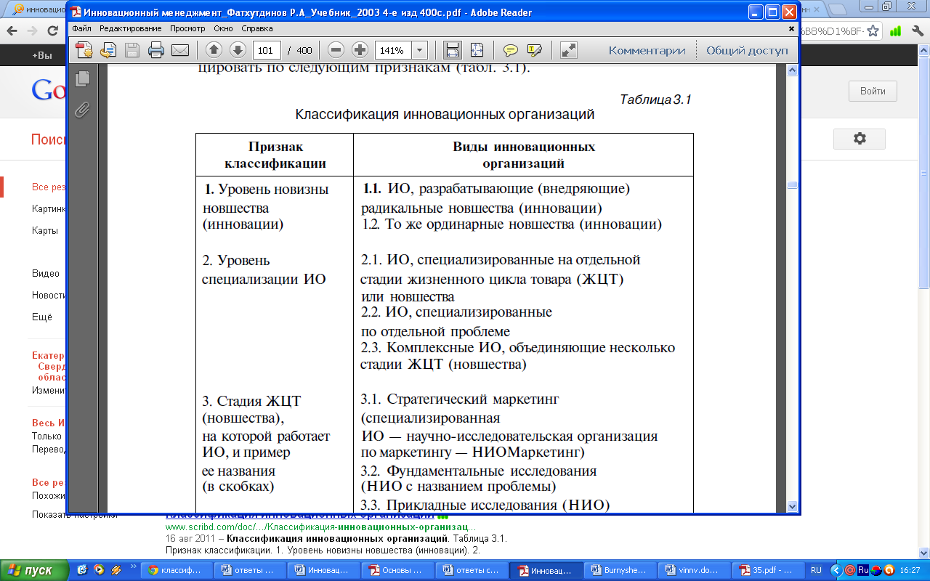
Task: Open the page thumbnails panel icon
Action: (x=83, y=78)
